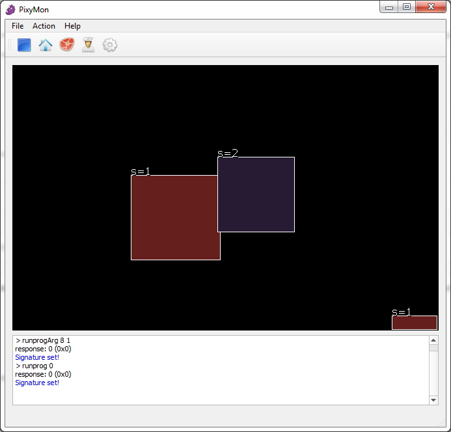Viewport: 451px width, 432px height.
Task: Click the first 'Signature set!' message
Action: [37, 357]
